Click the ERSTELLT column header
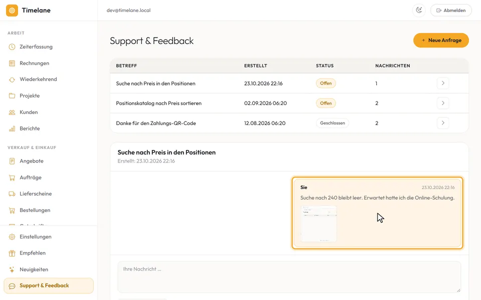Screen dimensions: 481x300 (256, 66)
